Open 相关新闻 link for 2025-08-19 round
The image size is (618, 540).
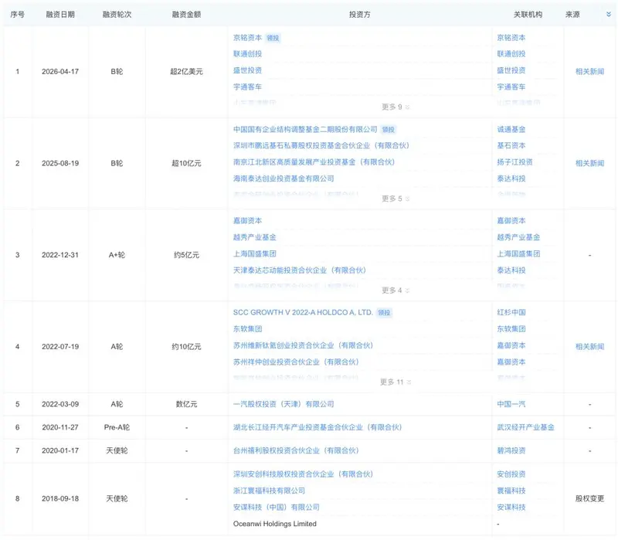click(x=589, y=163)
